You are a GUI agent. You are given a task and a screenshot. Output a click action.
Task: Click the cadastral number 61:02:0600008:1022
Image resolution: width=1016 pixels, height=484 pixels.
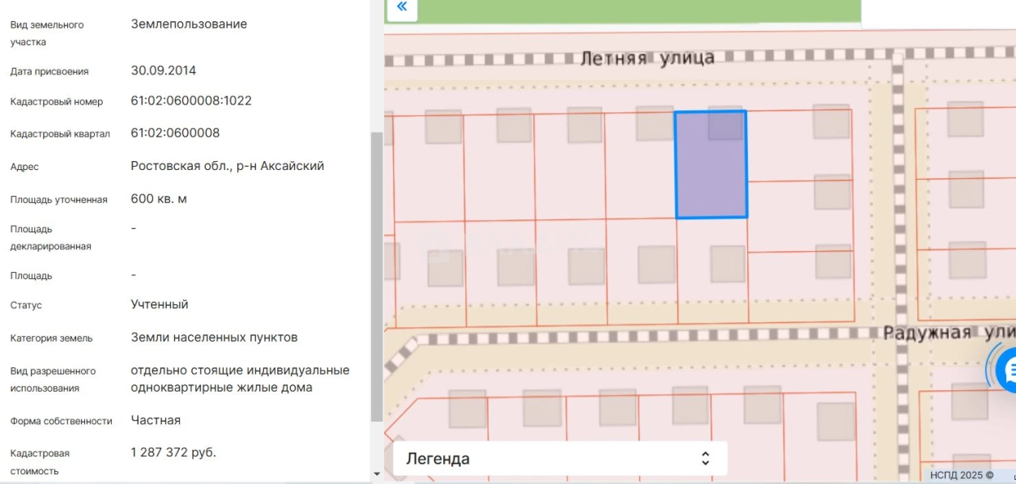click(191, 101)
